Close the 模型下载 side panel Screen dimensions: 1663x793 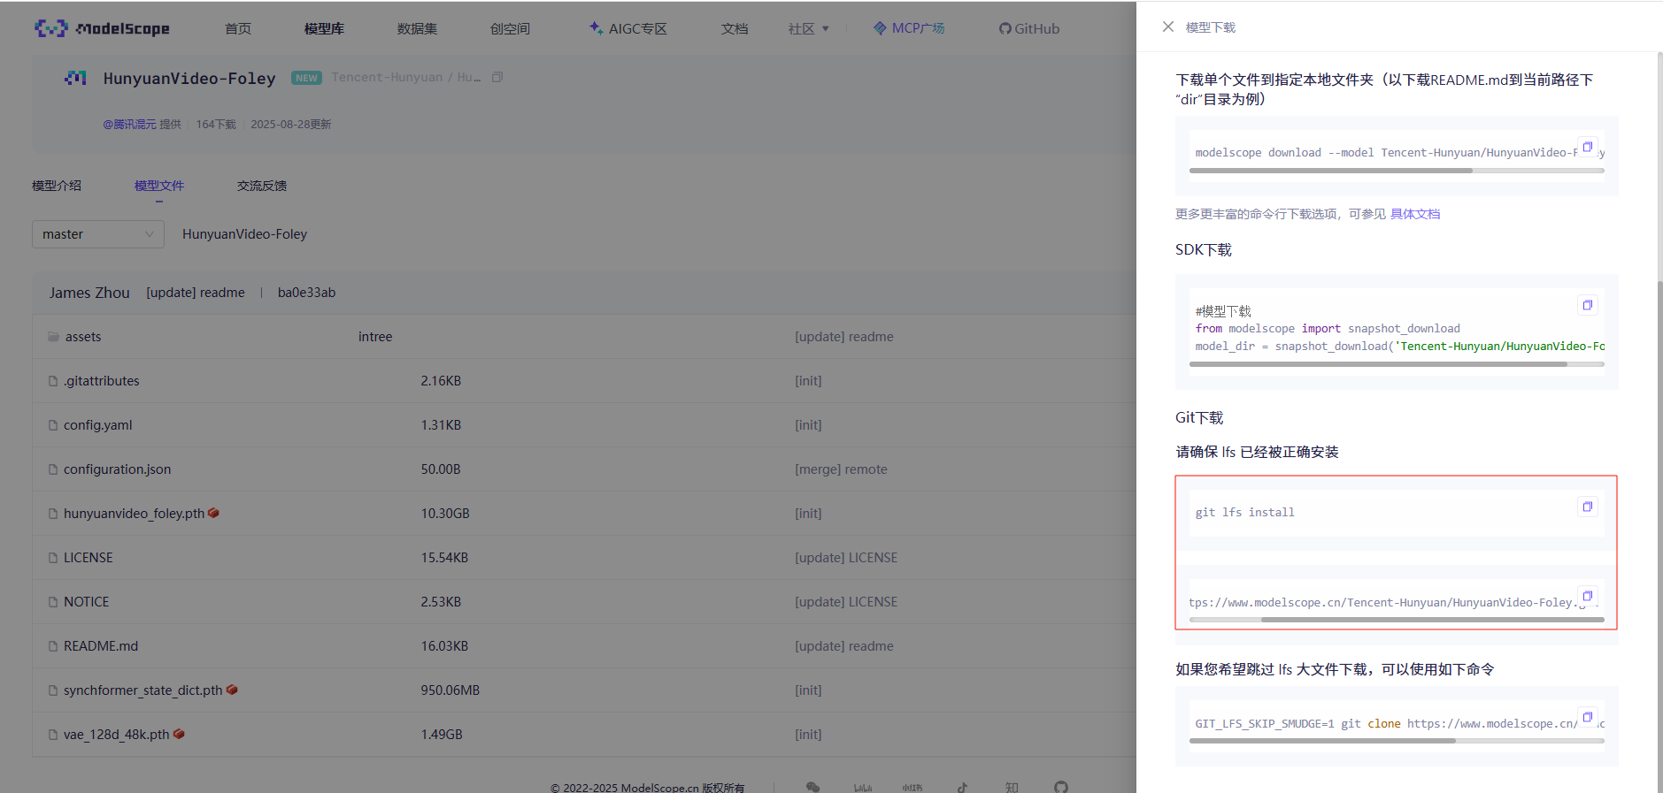tap(1167, 27)
